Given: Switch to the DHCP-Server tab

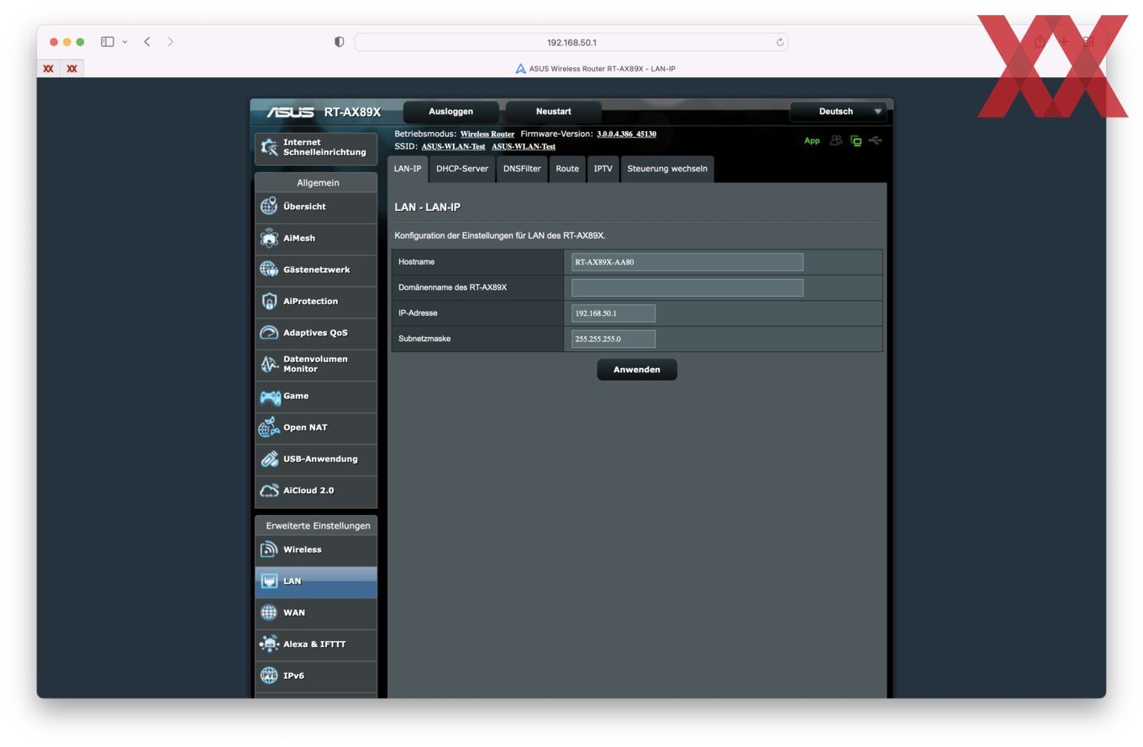Looking at the screenshot, I should point(462,169).
